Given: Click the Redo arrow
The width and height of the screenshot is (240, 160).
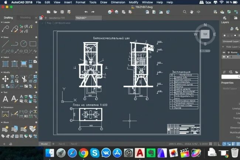Looking at the screenshot, I should (x=93, y=12).
